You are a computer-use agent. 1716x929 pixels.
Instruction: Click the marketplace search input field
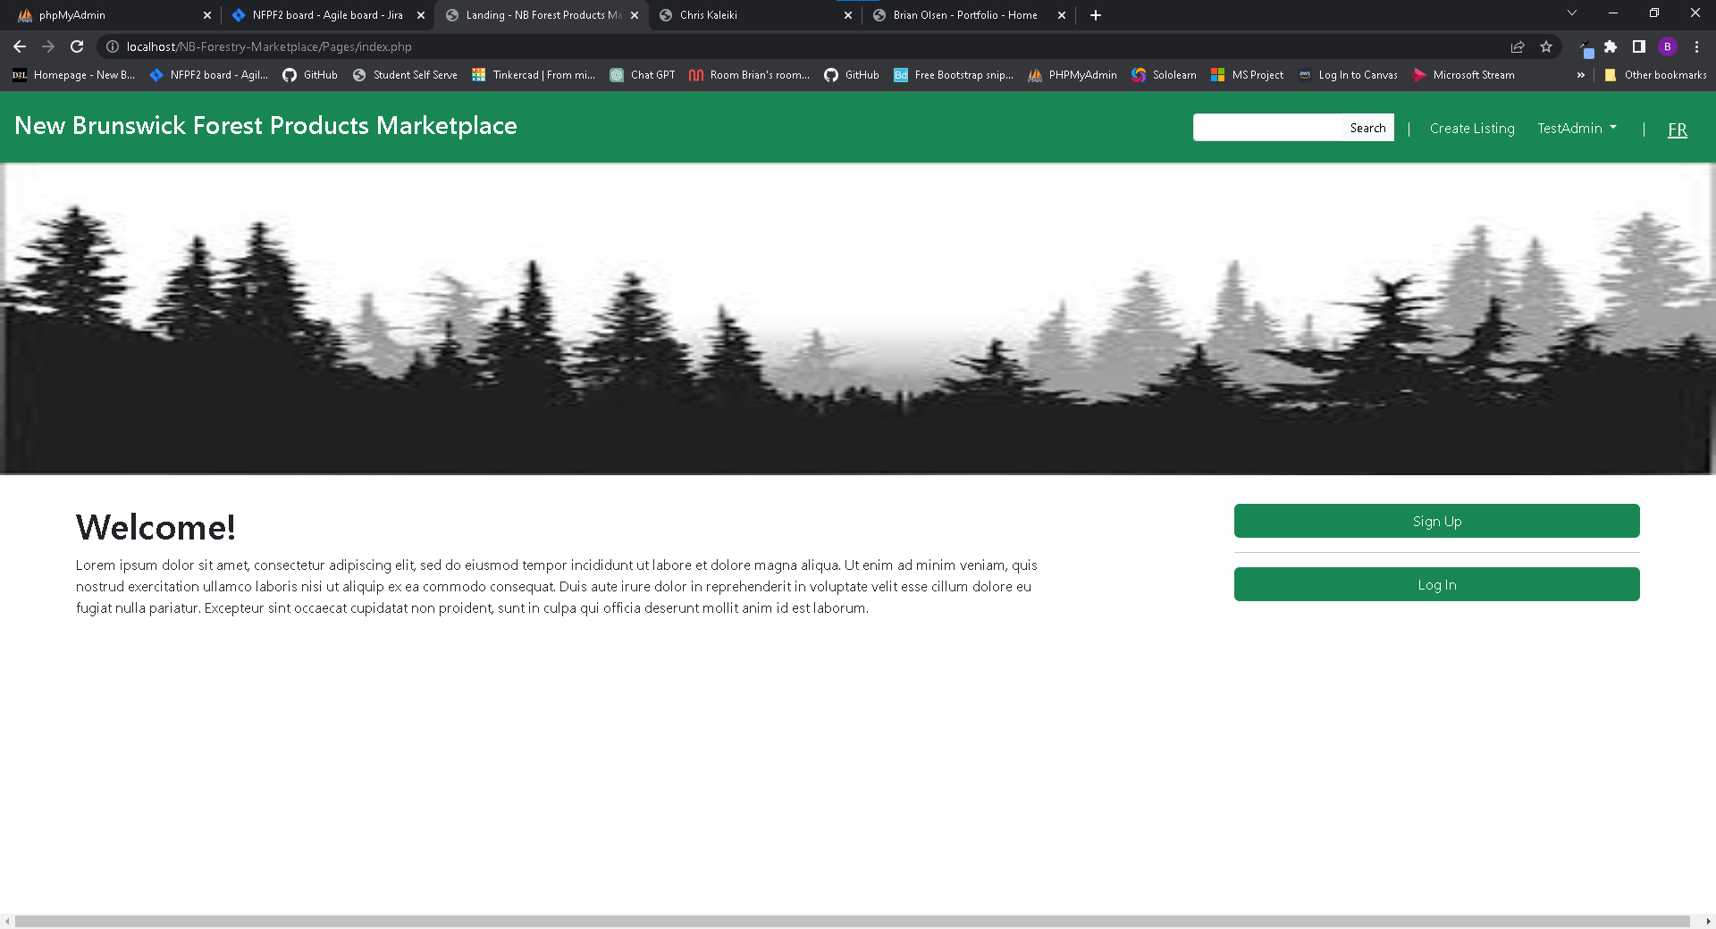1267,128
